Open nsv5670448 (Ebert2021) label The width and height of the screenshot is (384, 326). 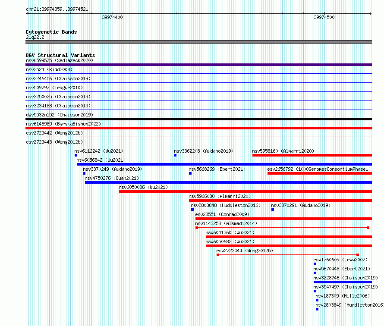(342, 269)
